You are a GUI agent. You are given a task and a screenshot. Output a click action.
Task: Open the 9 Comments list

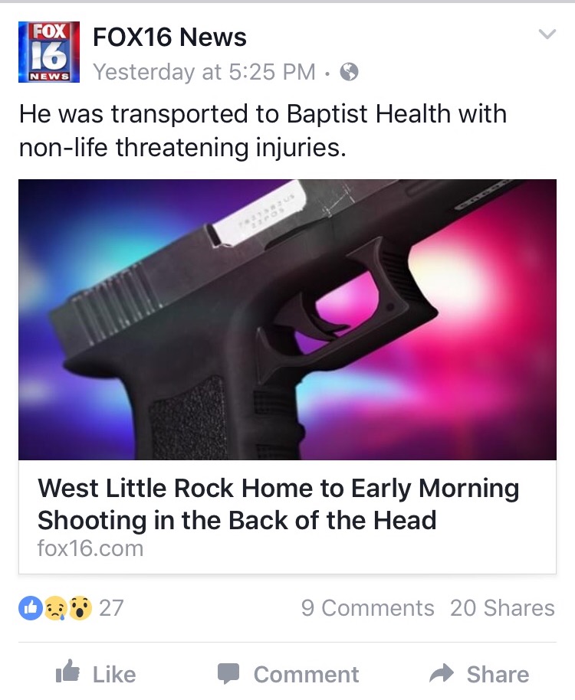coord(368,608)
